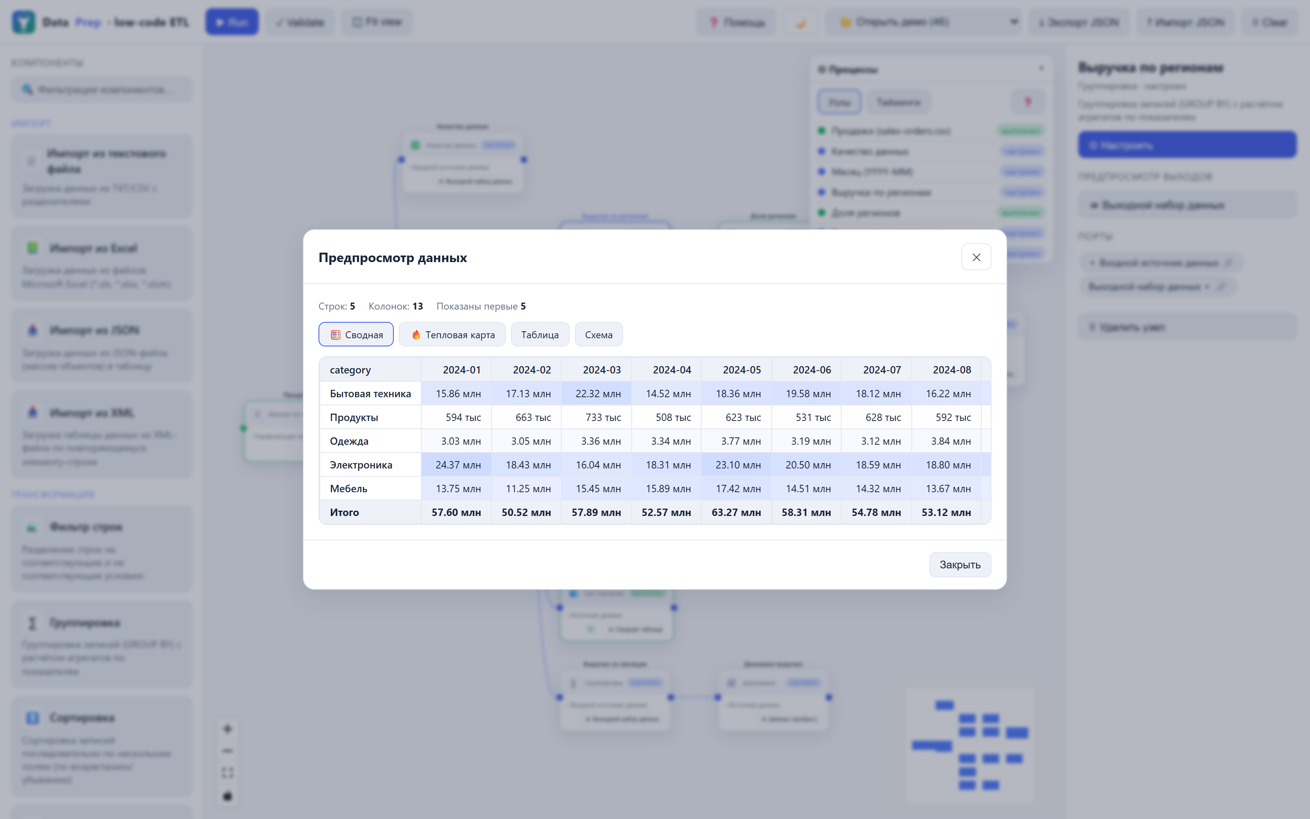This screenshot has width=1310, height=819.
Task: Click Импорт JSON in the top bar
Action: [x=1185, y=22]
